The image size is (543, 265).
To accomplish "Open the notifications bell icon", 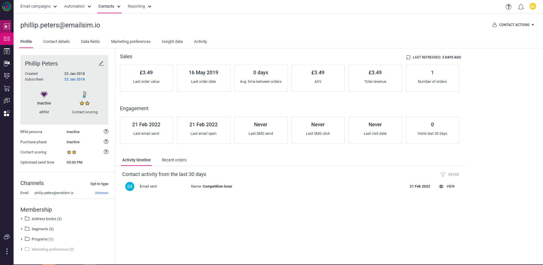I will pyautogui.click(x=521, y=6).
